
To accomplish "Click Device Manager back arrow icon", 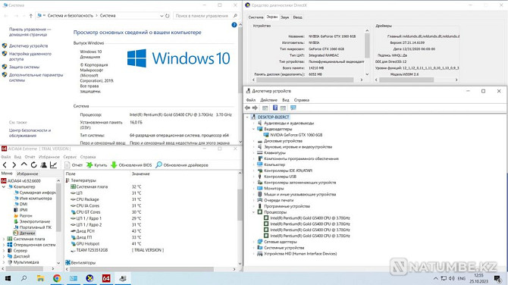I will pos(248,108).
